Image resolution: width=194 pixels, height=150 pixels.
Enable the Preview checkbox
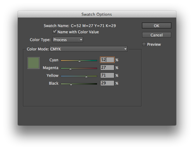click(x=144, y=44)
